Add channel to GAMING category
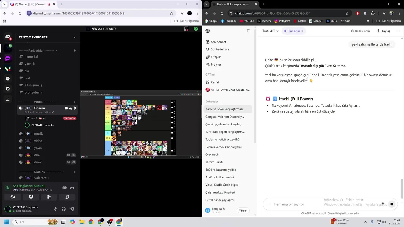Screen dimensions: 404x227 tap(75, 172)
